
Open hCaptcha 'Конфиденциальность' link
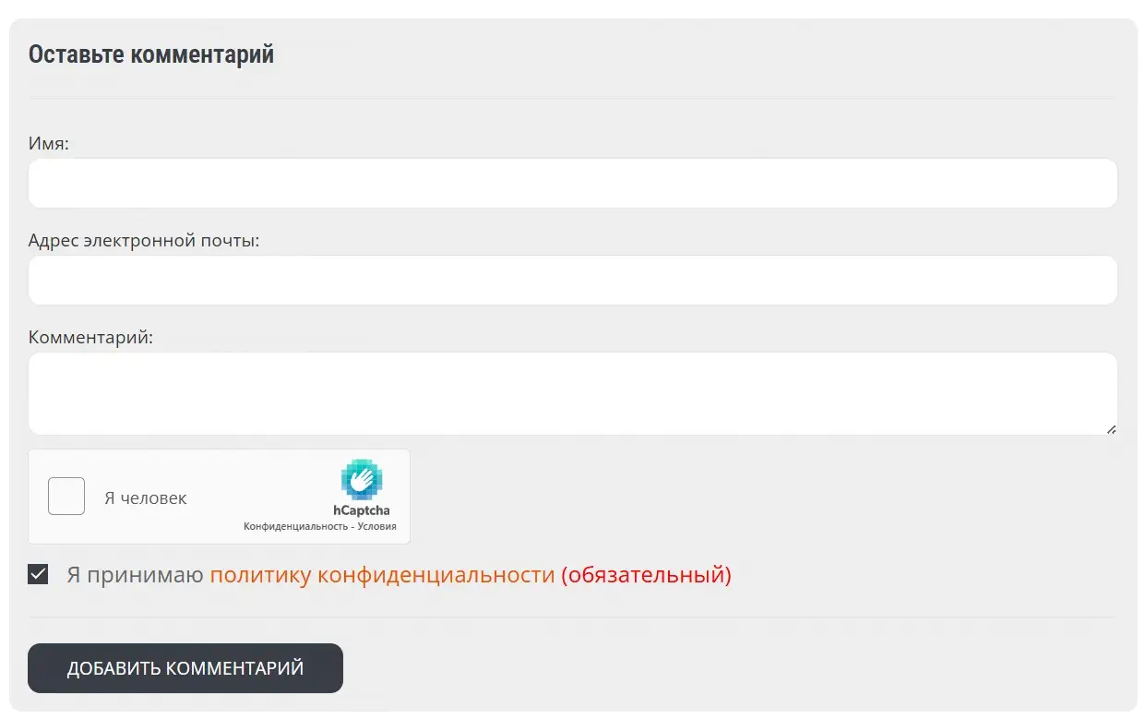pos(294,527)
